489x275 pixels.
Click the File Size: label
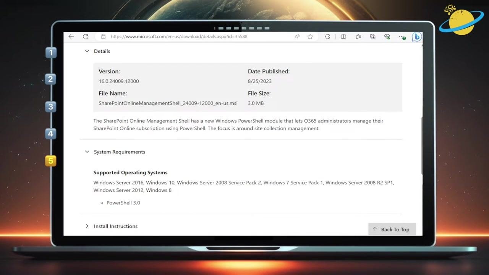click(x=259, y=93)
